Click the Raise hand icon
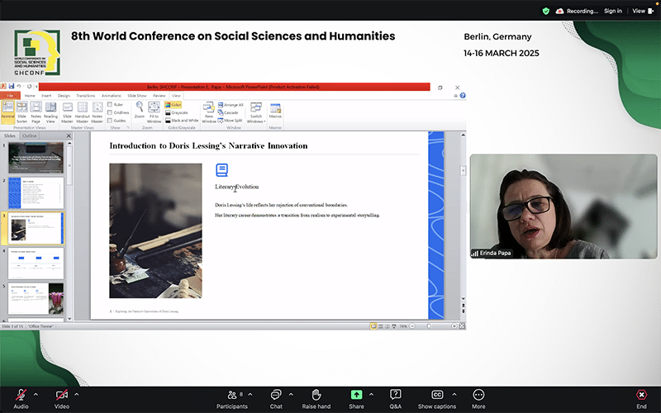661x413 pixels. pyautogui.click(x=316, y=395)
